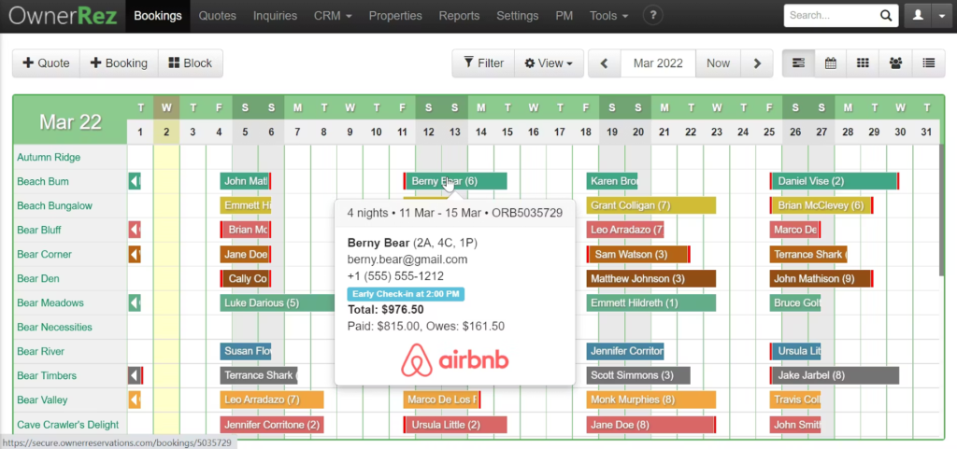Open the Bear Meadows property link
957x449 pixels.
coord(50,302)
